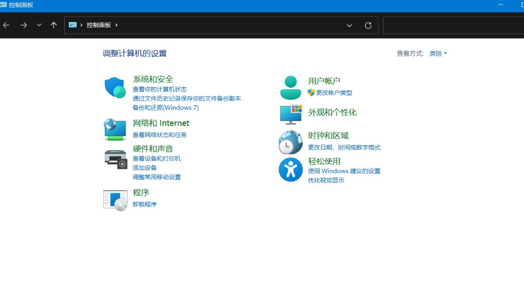
Task: Open Appearance and Personalization monitor icon
Action: [x=291, y=114]
